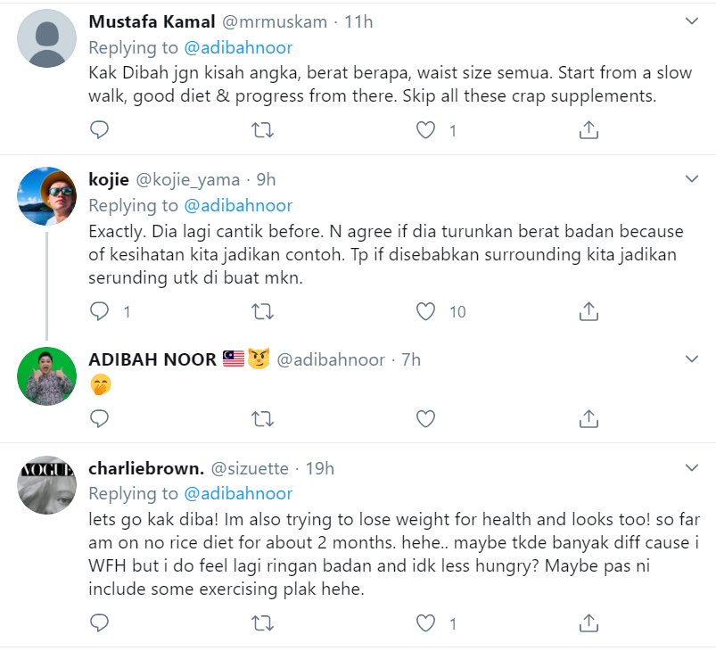
Task: Reply to Mustafa Kamal's tweet
Action: (x=100, y=130)
